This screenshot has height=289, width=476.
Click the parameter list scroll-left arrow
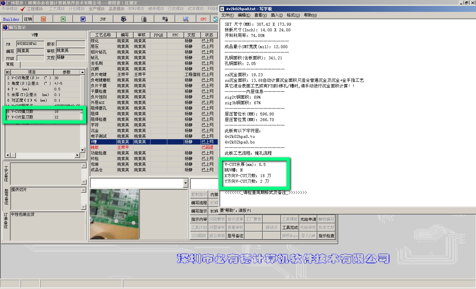pos(8,155)
